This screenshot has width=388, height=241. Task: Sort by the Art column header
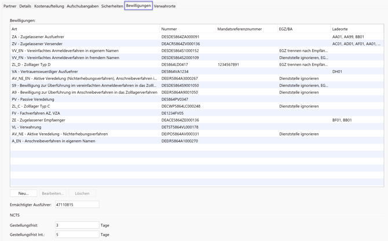click(x=85, y=29)
